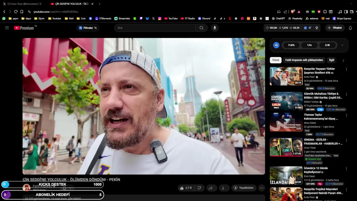Select the Tümü chip
357x201 pixels.
click(x=276, y=60)
